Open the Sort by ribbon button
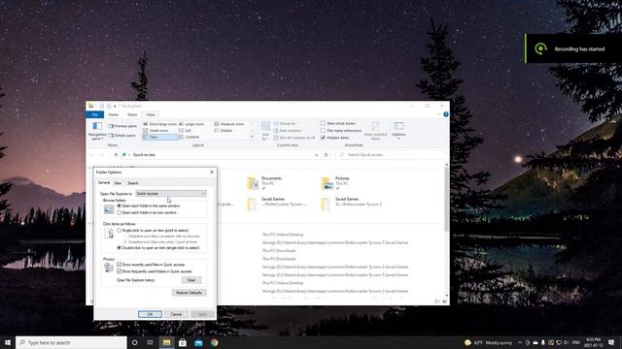Screen dimensions: 622x349 pyautogui.click(x=265, y=131)
